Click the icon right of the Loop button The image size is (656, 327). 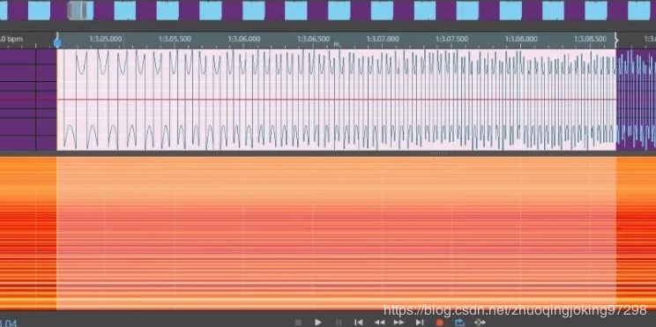coord(480,322)
